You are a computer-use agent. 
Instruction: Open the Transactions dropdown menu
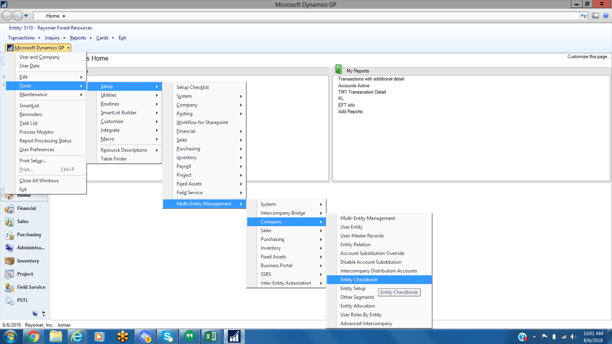24,38
